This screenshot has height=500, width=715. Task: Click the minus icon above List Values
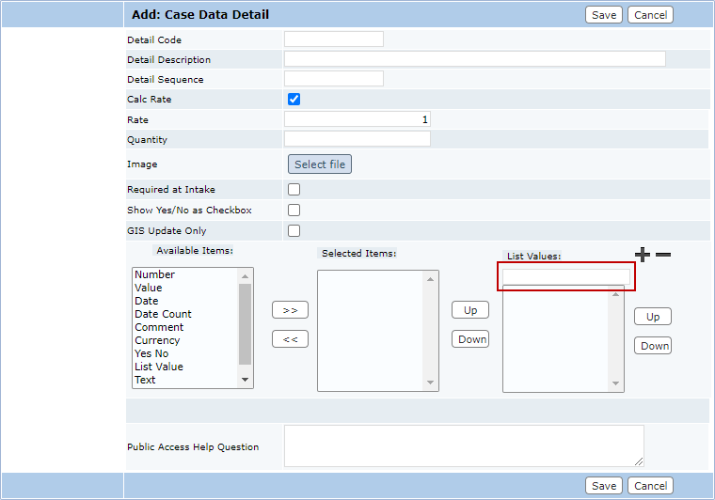tap(663, 255)
